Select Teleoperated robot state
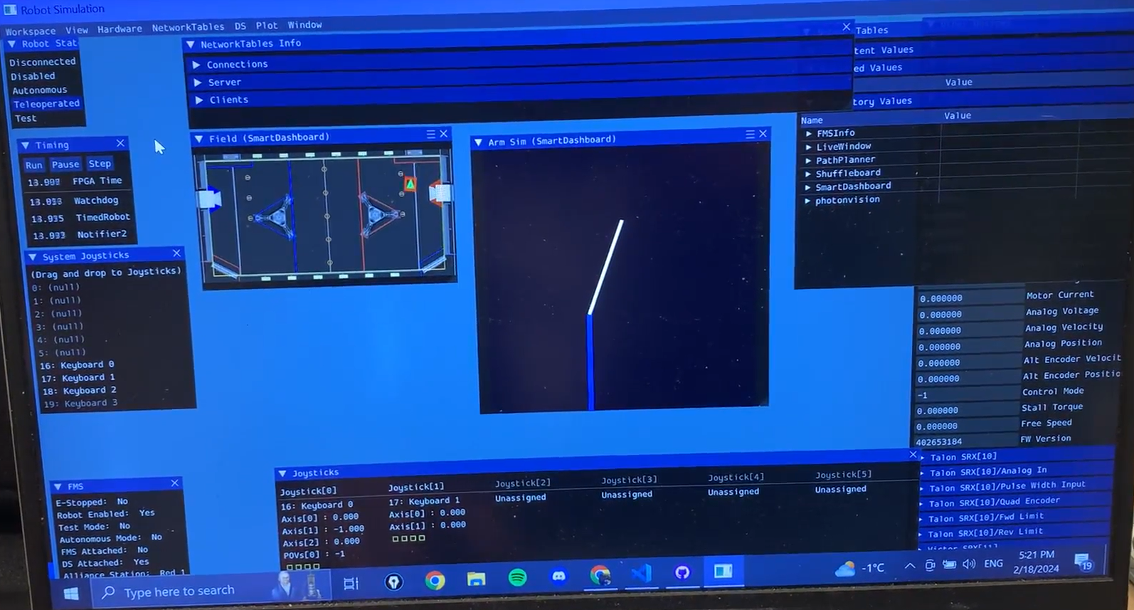Viewport: 1134px width, 610px height. pos(46,104)
